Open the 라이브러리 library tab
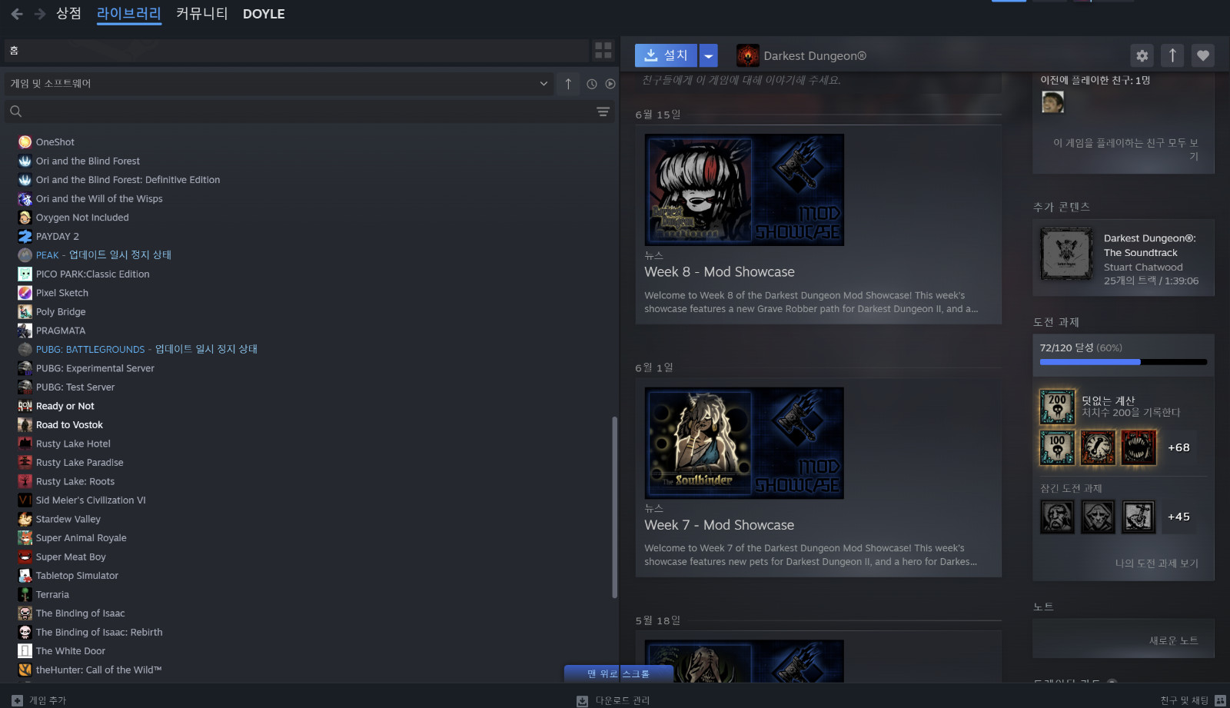Viewport: 1230px width, 708px height. tap(129, 14)
